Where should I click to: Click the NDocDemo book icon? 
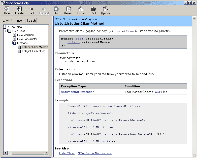(x=5, y=27)
